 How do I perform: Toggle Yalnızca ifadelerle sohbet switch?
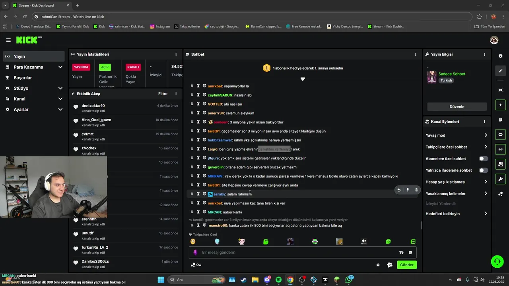483,170
